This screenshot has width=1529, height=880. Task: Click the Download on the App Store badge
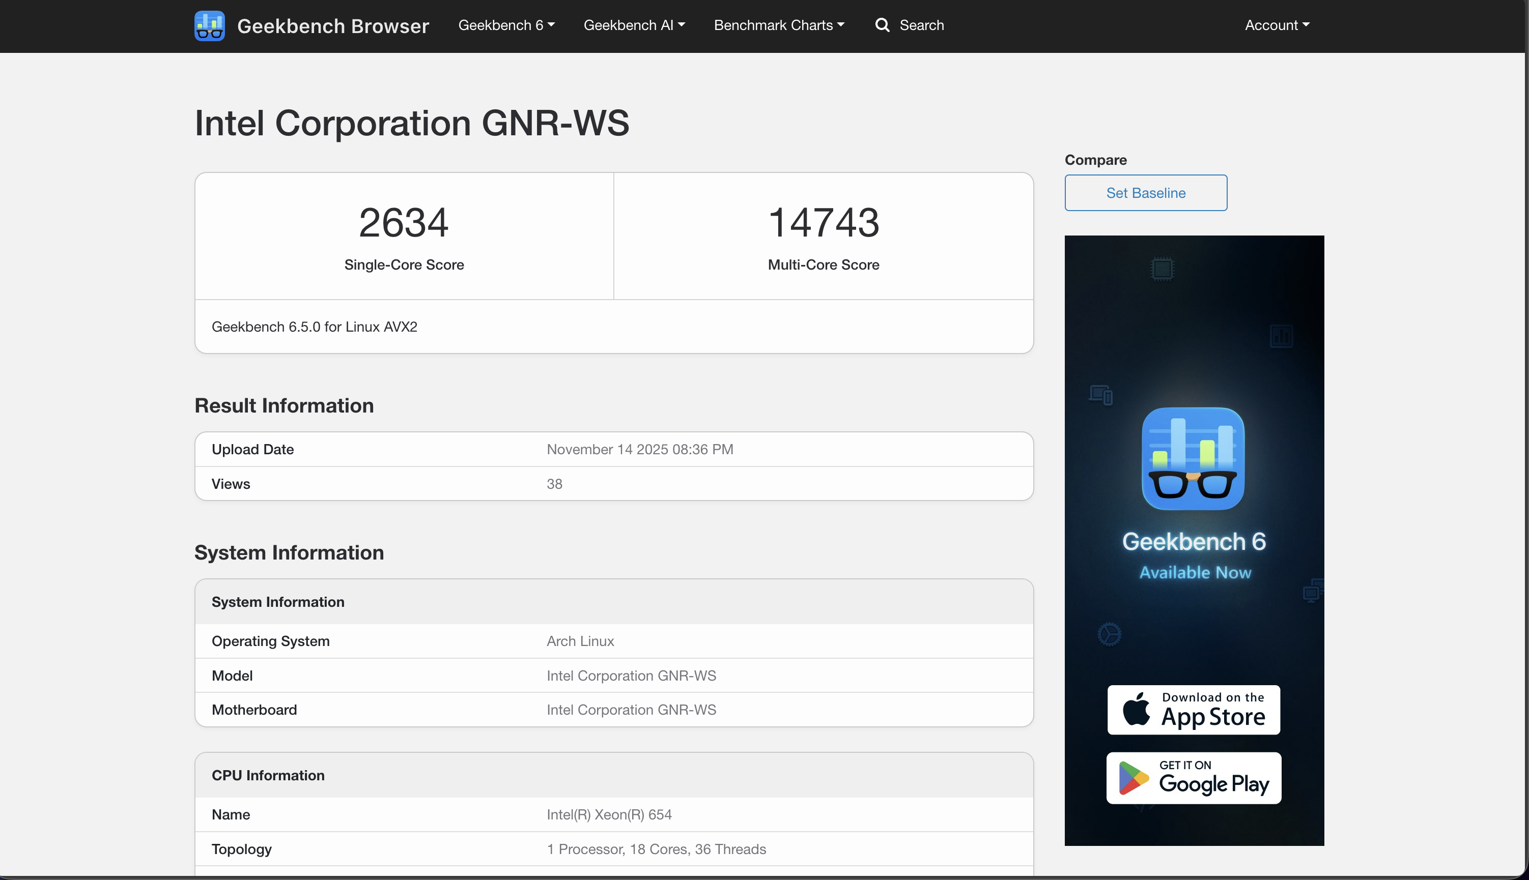click(x=1193, y=710)
